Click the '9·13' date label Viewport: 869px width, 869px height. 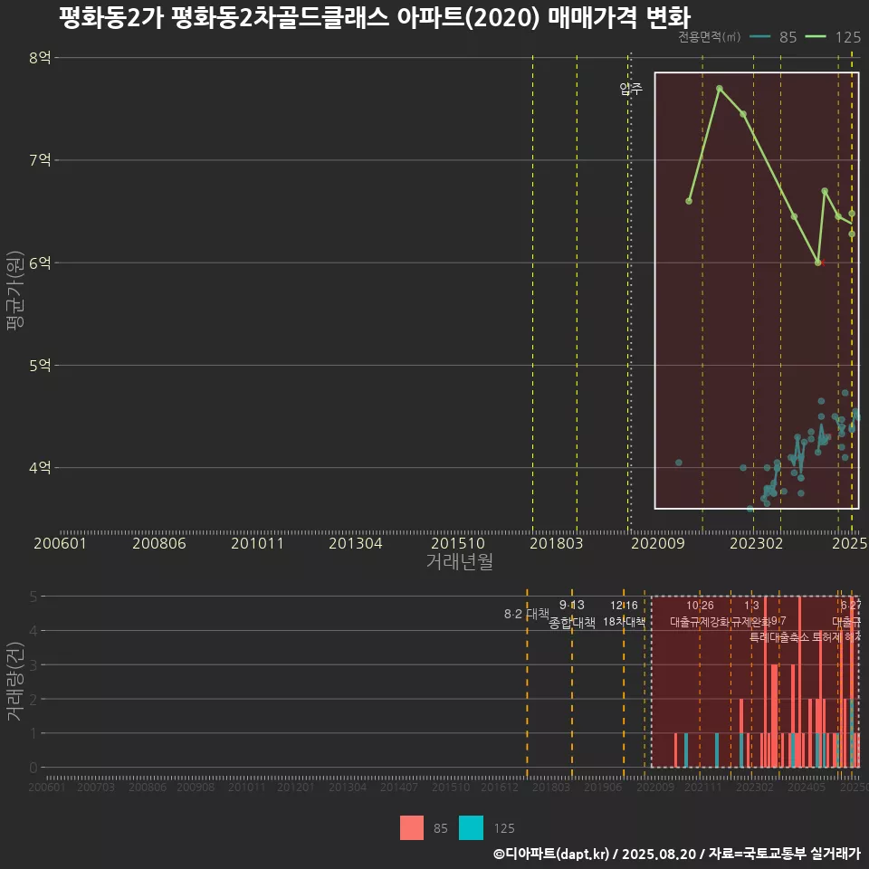[x=572, y=605]
